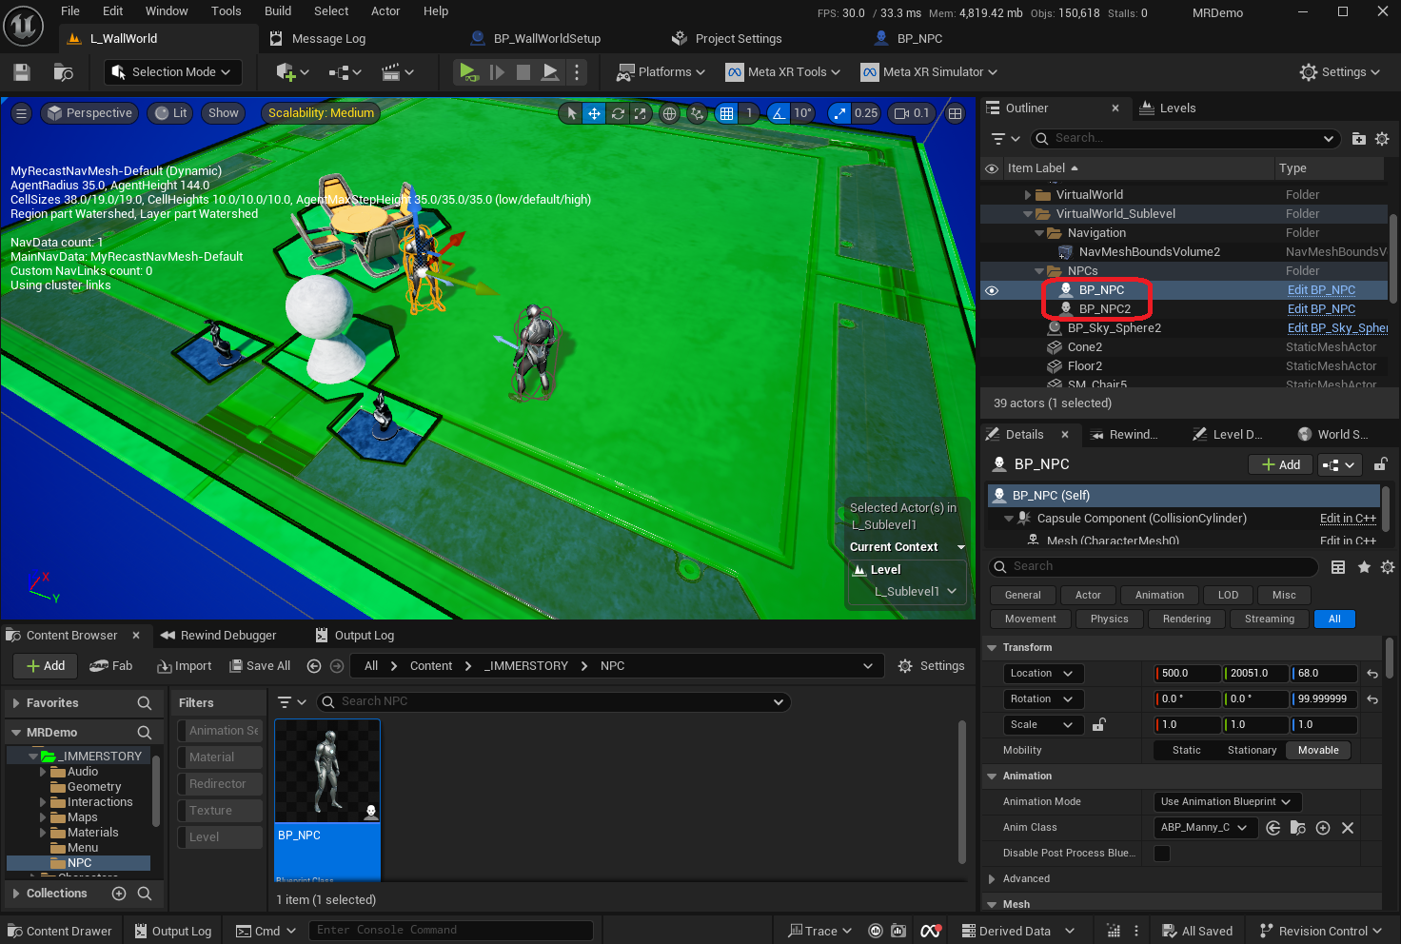Screen dimensions: 1401x944
Task: Reset Location to default with the arrow icon
Action: click(1372, 674)
